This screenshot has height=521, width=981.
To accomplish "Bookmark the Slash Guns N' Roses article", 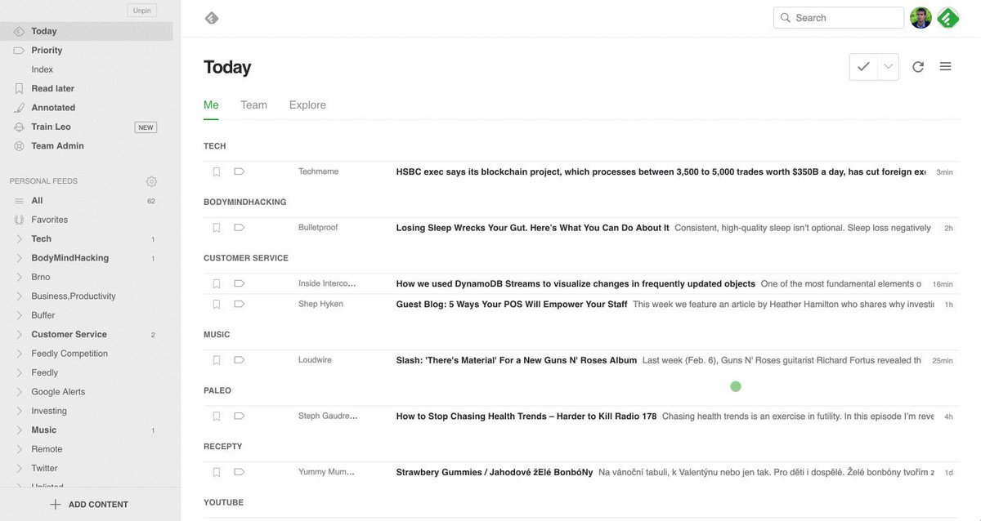I will coord(217,360).
